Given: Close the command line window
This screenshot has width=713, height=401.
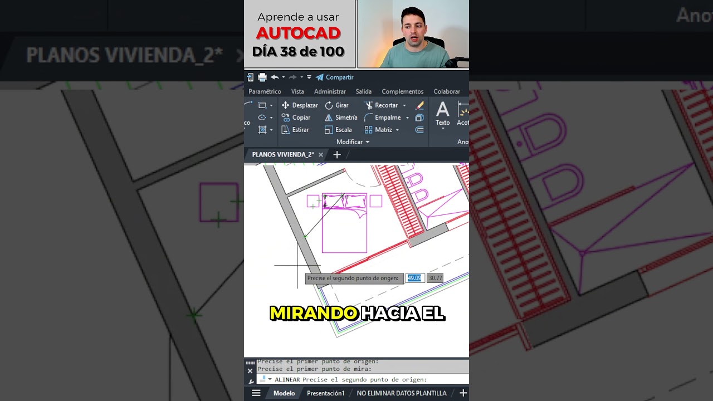Looking at the screenshot, I should click(250, 371).
